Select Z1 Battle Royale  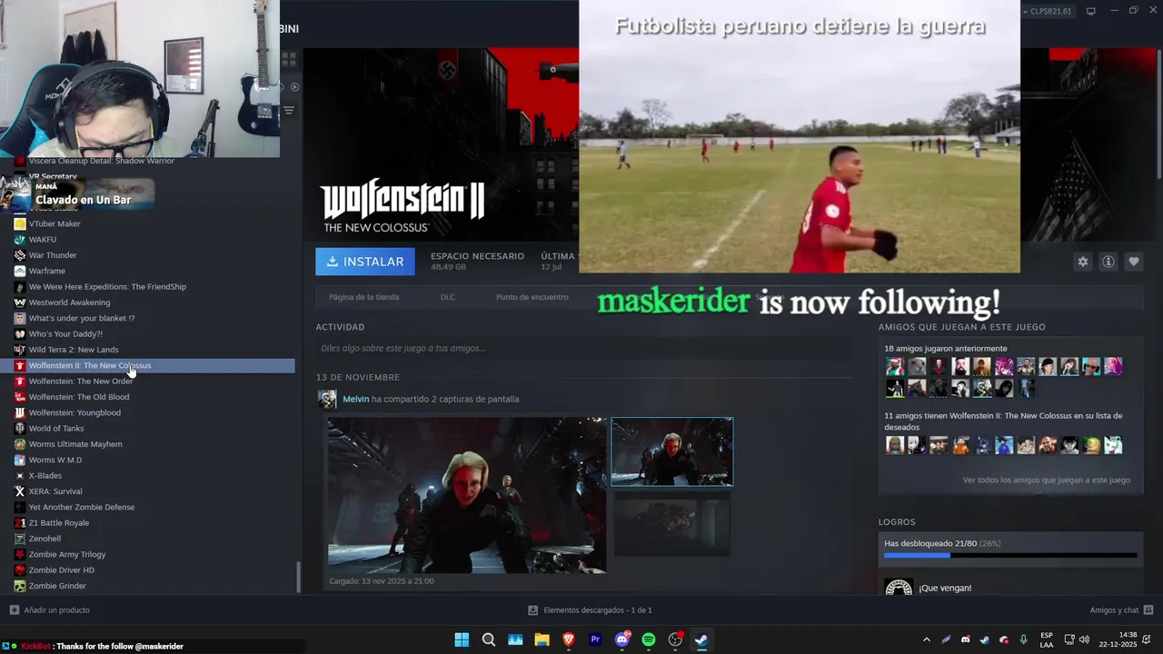58,523
